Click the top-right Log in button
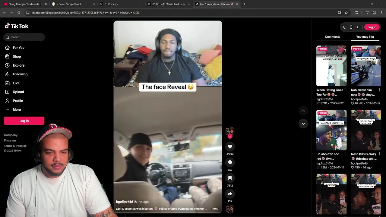This screenshot has width=386, height=217. pyautogui.click(x=372, y=27)
